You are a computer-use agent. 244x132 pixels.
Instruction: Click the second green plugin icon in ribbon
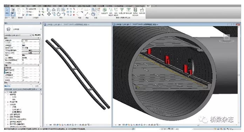click(111, 10)
